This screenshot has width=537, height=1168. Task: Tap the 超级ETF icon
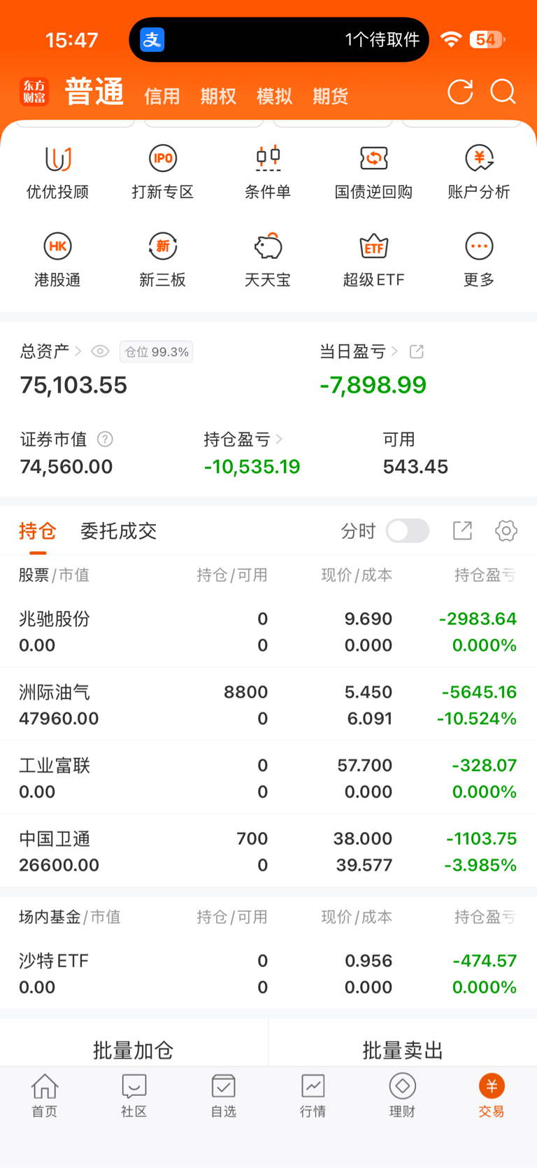(373, 247)
